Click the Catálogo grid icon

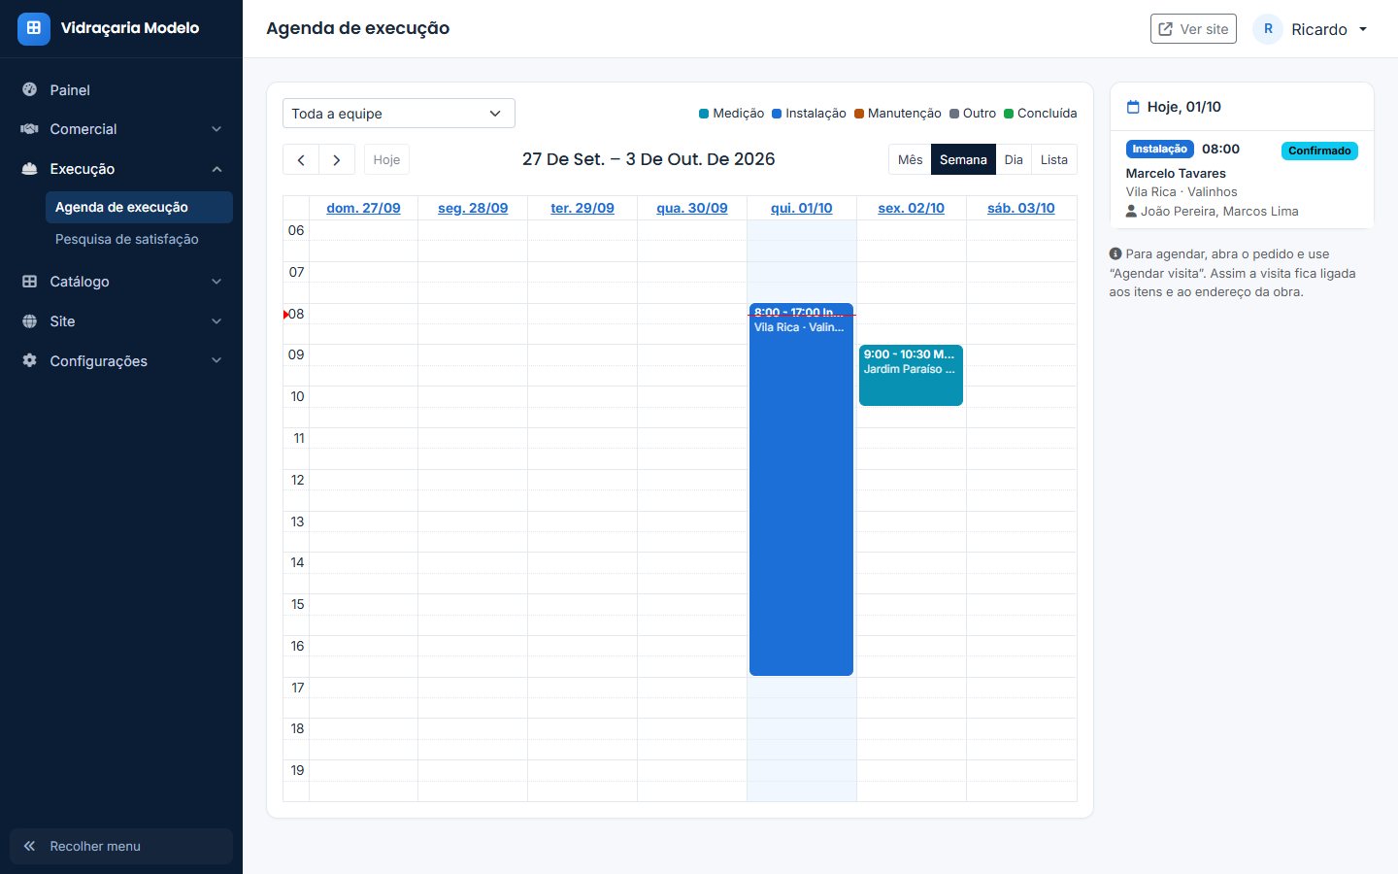tap(30, 282)
